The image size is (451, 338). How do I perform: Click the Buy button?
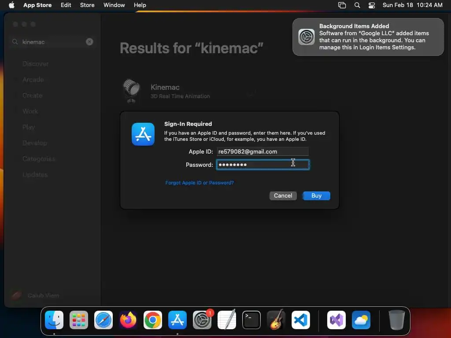point(316,196)
